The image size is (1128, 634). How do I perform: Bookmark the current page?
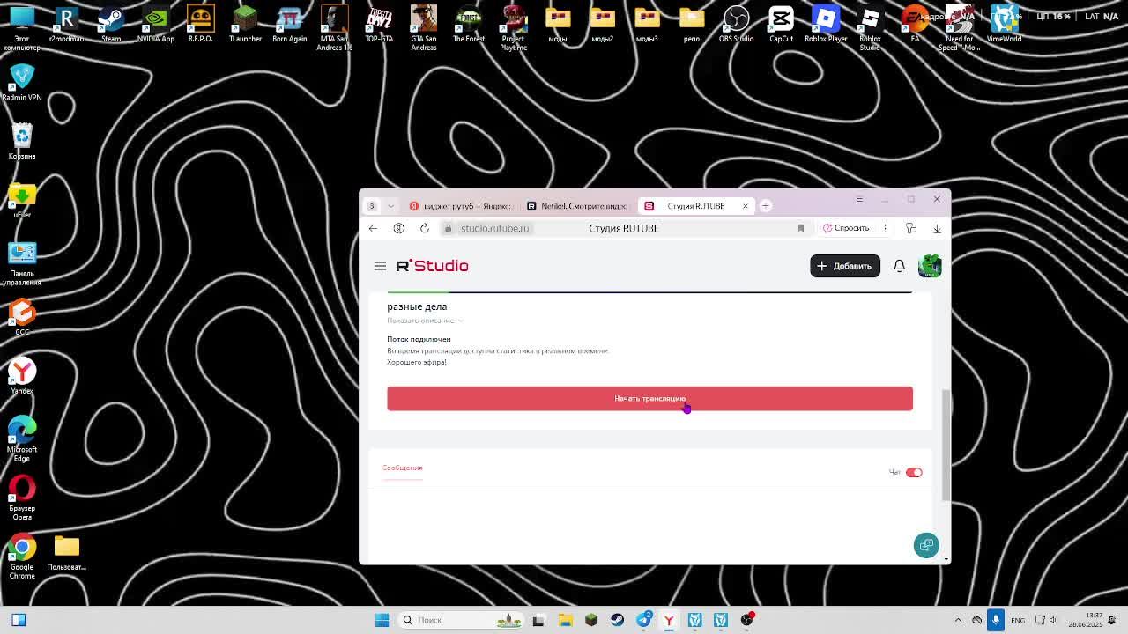tap(800, 228)
